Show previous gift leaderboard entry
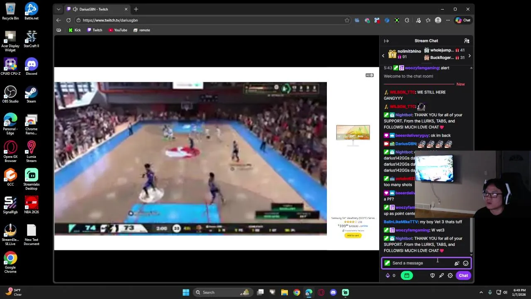Image resolution: width=531 pixels, height=299 pixels. (x=383, y=56)
